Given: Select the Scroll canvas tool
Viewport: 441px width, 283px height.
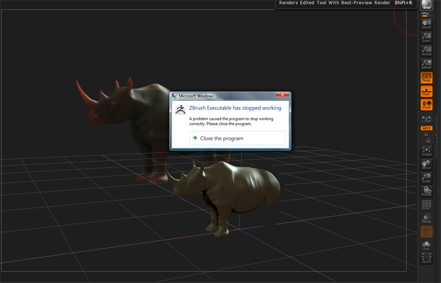Looking at the screenshot, I should pos(426,24).
